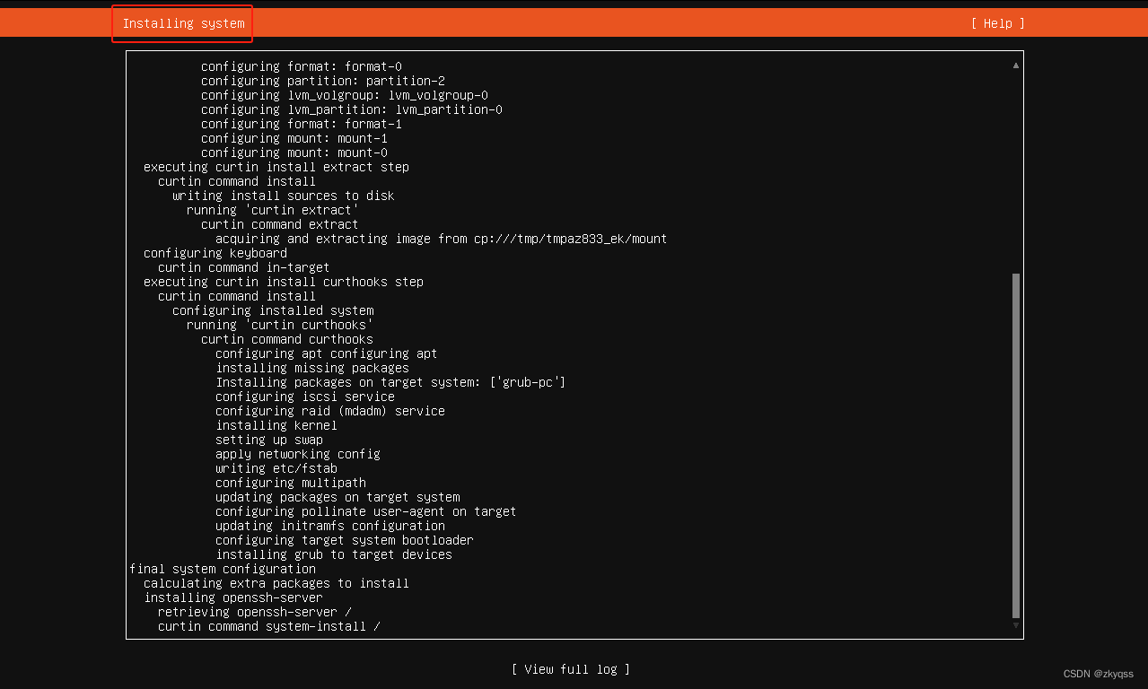Click the scrollbar down arrow
Image resolution: width=1148 pixels, height=689 pixels.
pyautogui.click(x=1015, y=624)
